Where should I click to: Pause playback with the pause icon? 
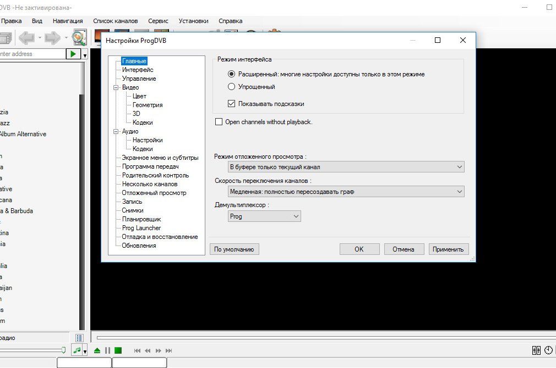[x=107, y=350]
